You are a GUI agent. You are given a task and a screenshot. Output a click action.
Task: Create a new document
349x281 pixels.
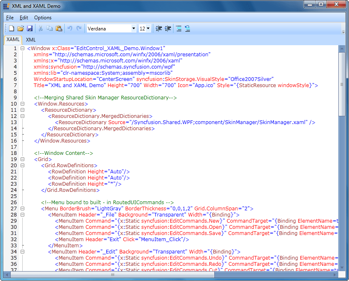pyautogui.click(x=11, y=28)
